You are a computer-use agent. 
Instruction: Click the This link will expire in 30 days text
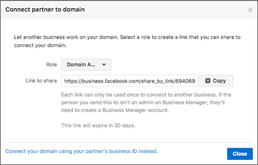(98, 126)
